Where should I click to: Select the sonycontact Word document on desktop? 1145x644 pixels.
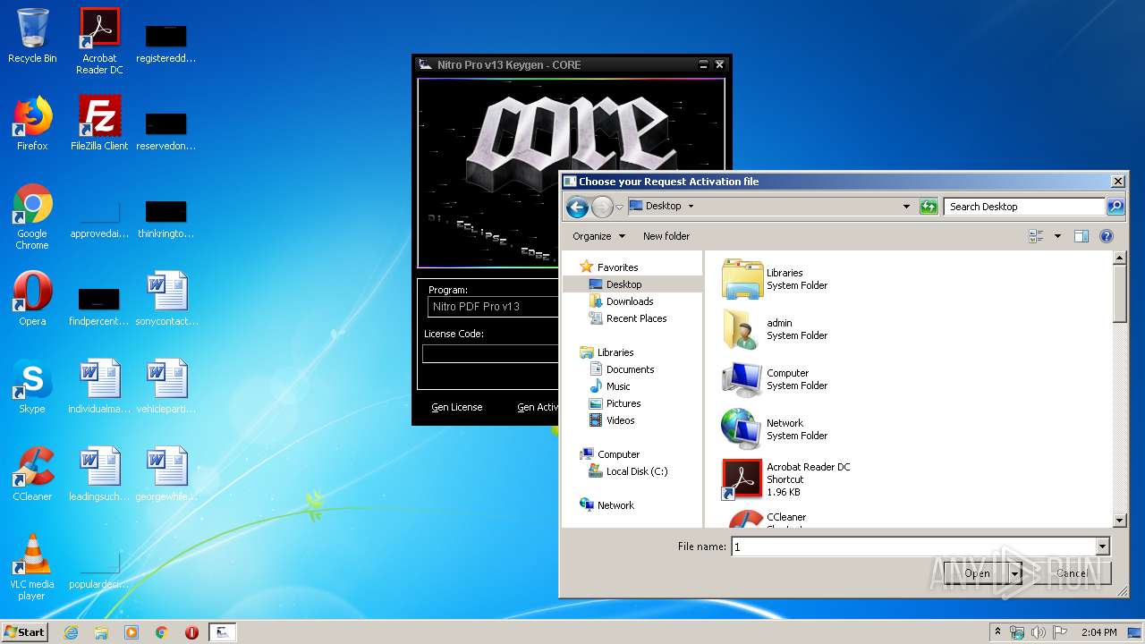(166, 299)
